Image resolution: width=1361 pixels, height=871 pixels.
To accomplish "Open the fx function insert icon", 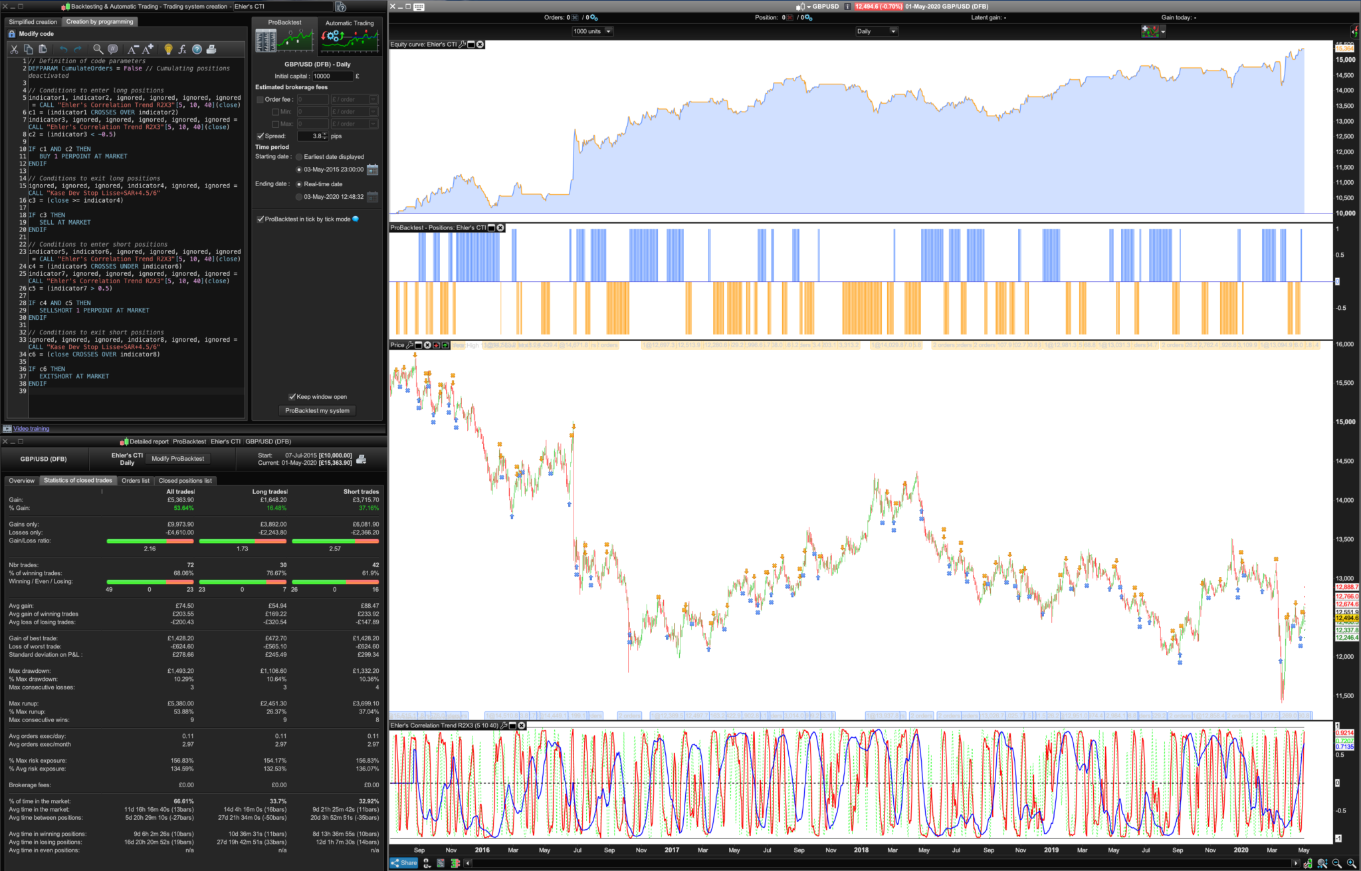I will (182, 49).
